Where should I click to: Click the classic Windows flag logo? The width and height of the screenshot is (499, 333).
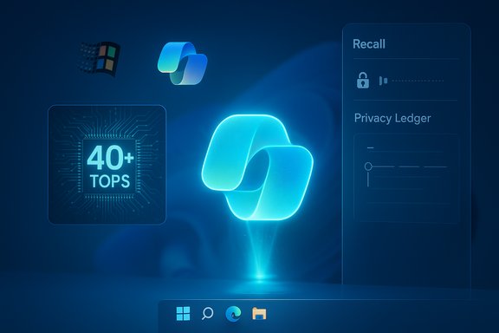(100, 59)
